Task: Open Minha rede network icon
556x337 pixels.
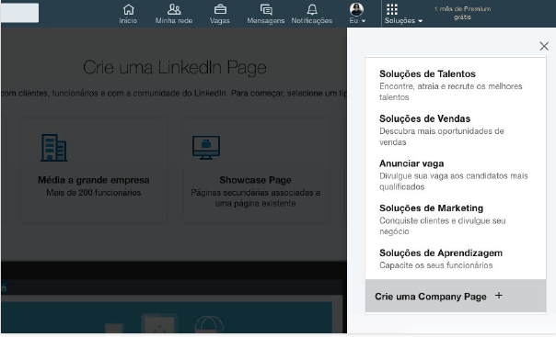Action: pyautogui.click(x=174, y=9)
